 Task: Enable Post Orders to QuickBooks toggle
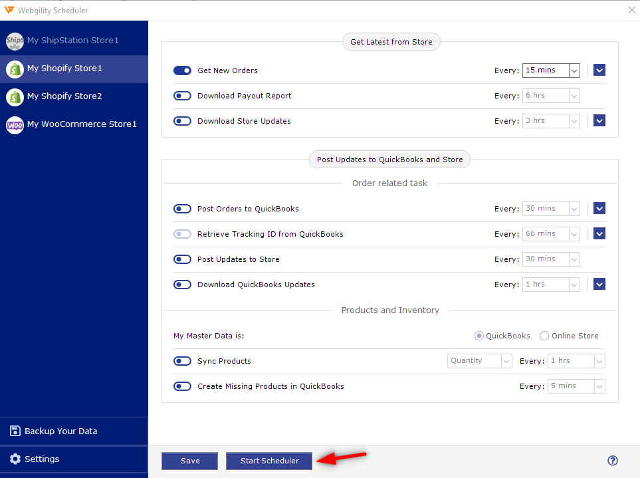[x=182, y=209]
